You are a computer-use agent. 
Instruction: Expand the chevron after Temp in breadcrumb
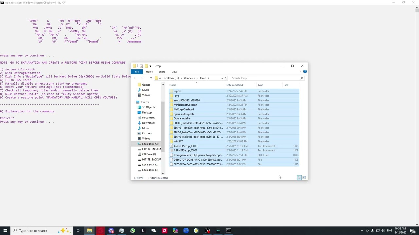pyautogui.click(x=208, y=78)
